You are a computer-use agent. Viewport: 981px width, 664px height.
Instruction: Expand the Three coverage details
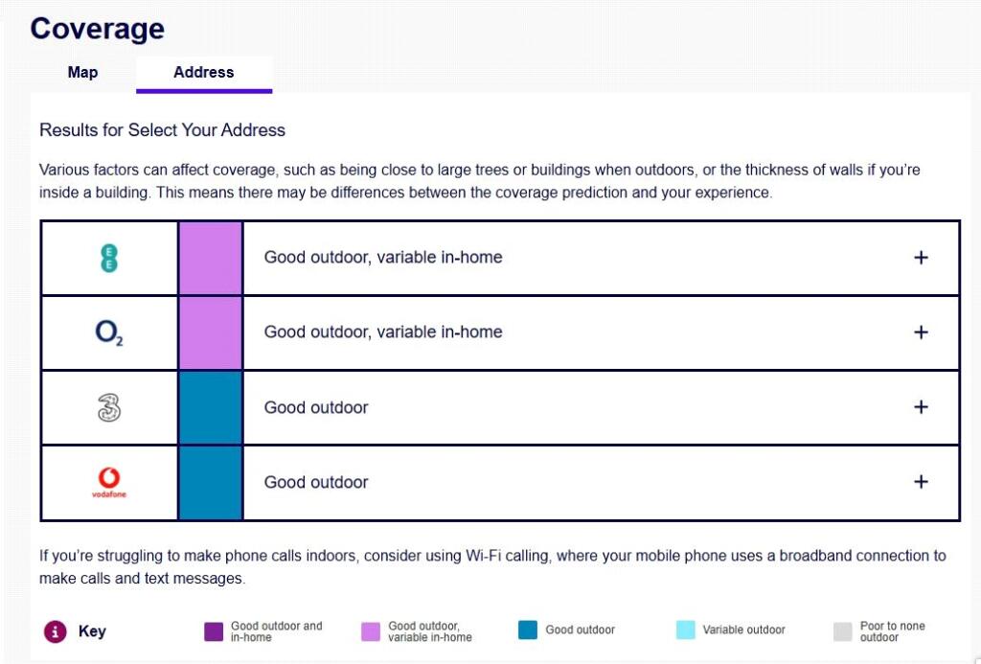click(x=921, y=407)
